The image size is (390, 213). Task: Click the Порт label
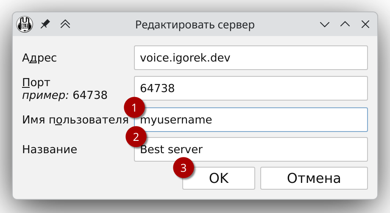point(36,82)
